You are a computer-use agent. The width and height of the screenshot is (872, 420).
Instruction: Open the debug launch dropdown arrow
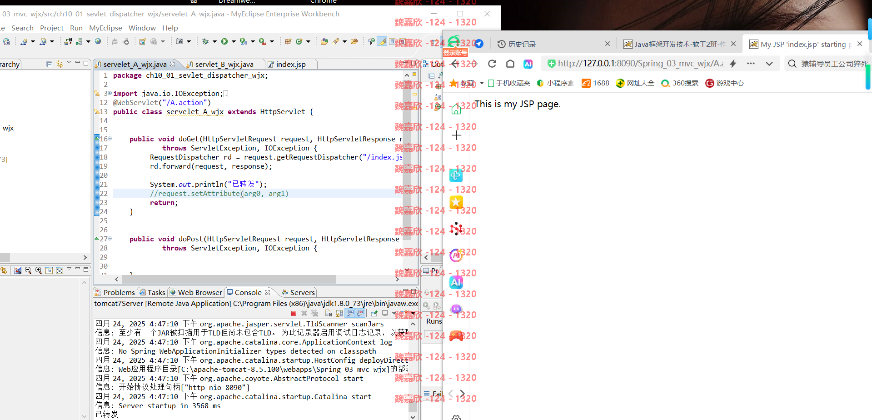point(214,41)
